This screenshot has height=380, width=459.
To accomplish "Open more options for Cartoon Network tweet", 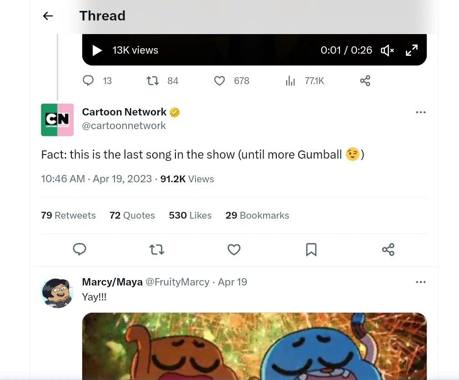I will pos(421,112).
